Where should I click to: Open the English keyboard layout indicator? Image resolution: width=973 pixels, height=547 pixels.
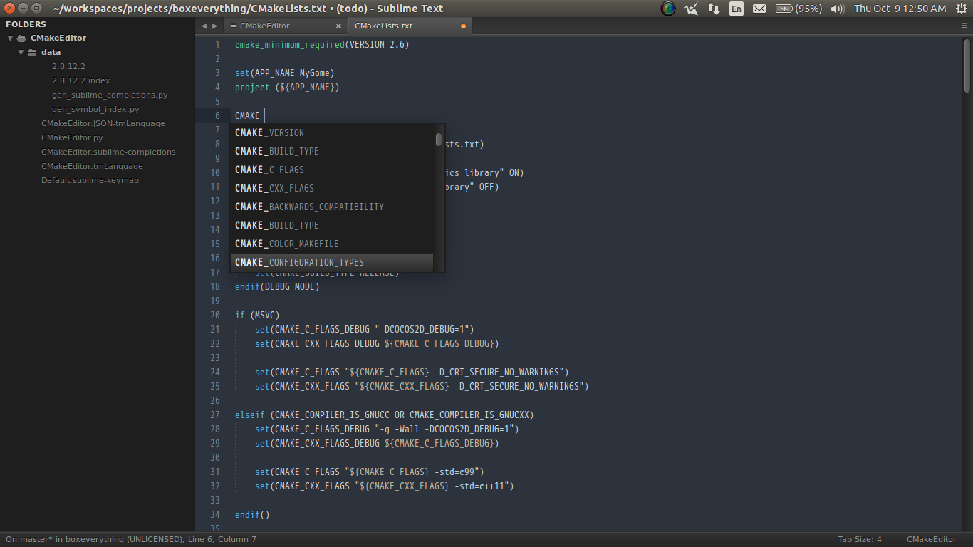[736, 9]
